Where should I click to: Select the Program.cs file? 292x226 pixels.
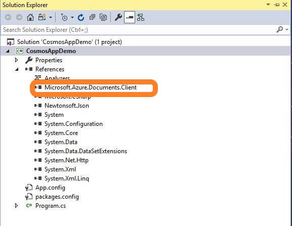pyautogui.click(x=51, y=206)
